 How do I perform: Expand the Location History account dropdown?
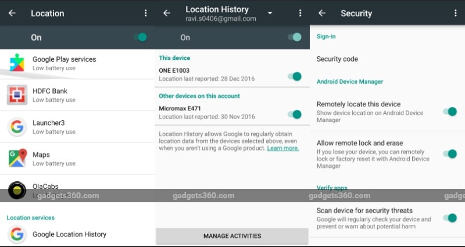[270, 13]
